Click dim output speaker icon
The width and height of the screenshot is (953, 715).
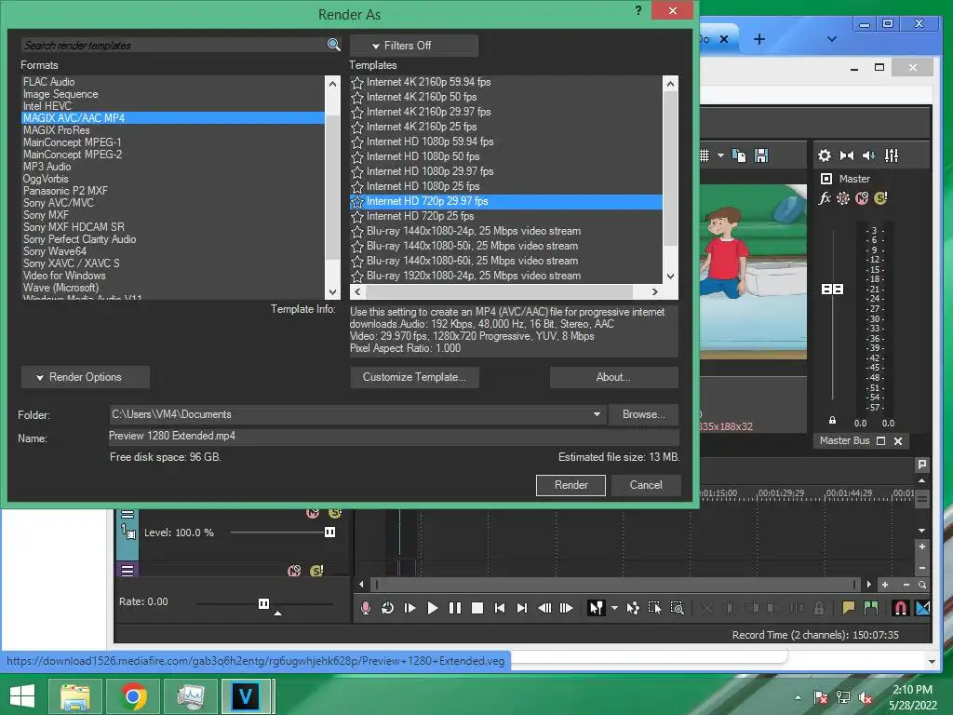[869, 155]
